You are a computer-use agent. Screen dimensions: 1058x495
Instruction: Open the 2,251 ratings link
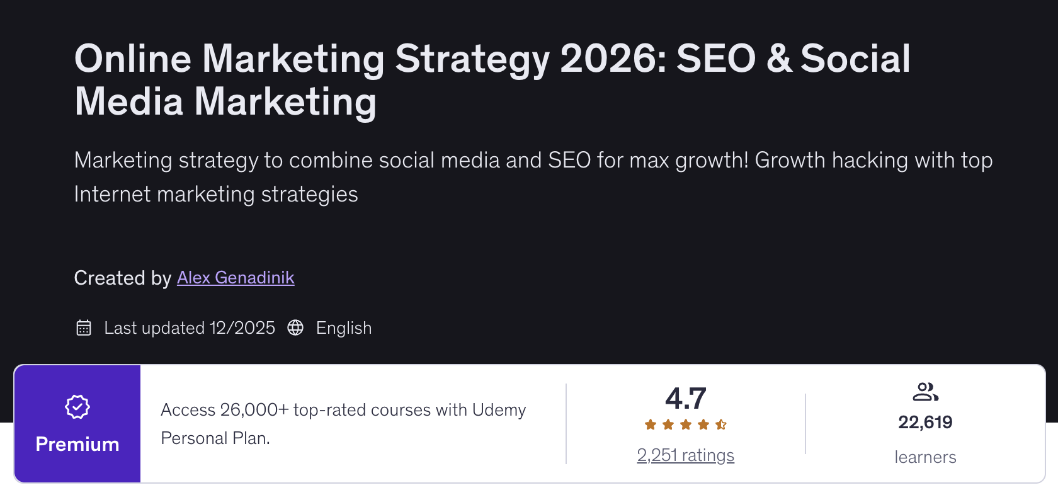pyautogui.click(x=685, y=455)
